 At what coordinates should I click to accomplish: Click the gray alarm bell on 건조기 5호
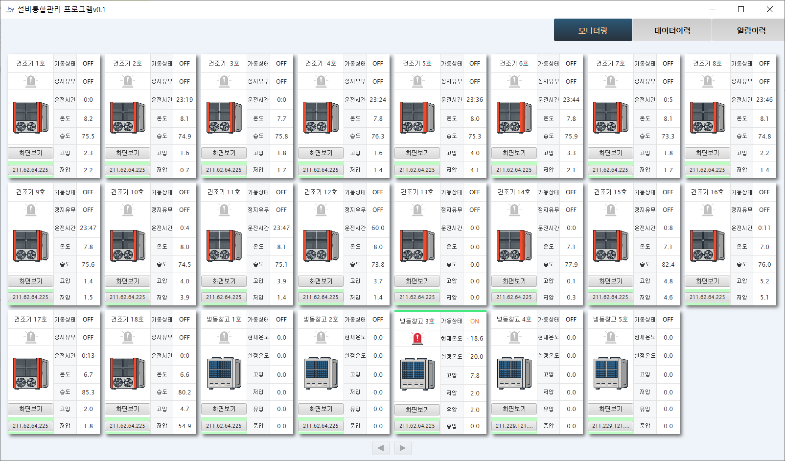pos(417,81)
